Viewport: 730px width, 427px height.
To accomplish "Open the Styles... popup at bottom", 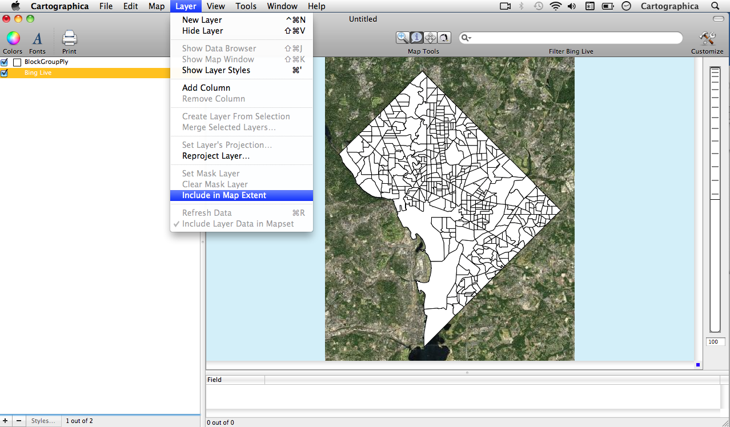I will [43, 421].
